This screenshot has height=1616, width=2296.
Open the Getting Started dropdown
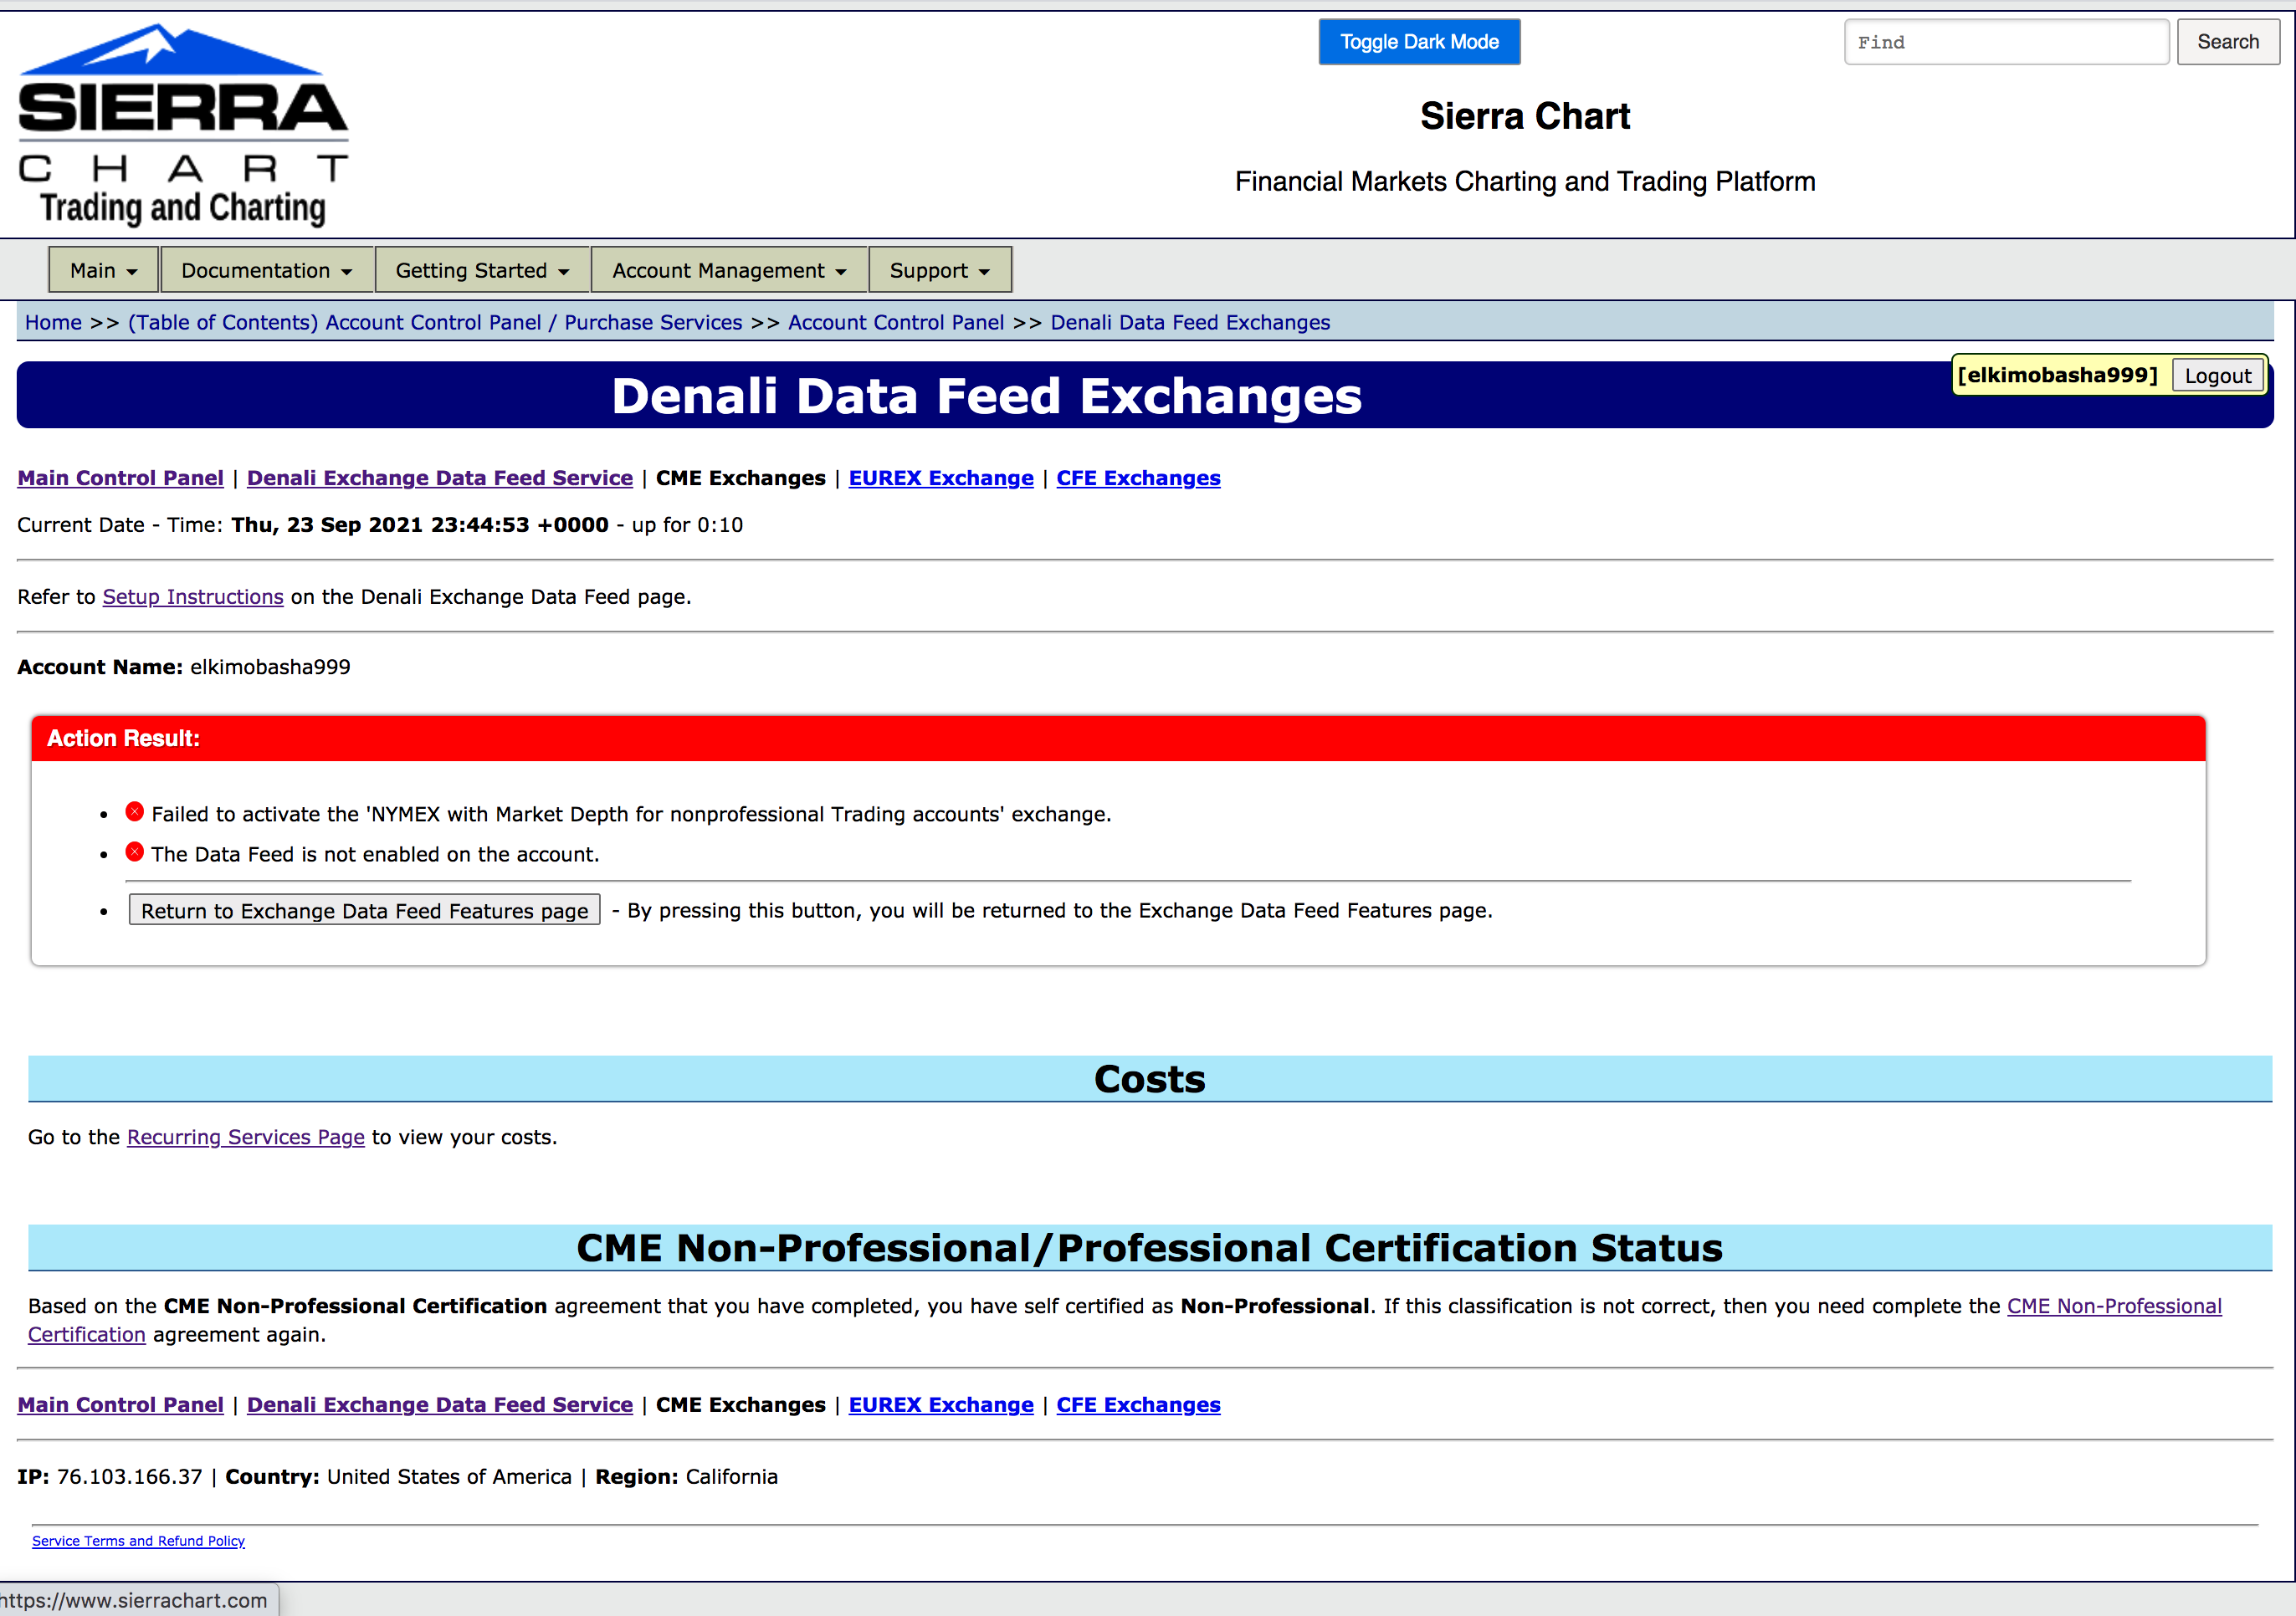(482, 270)
